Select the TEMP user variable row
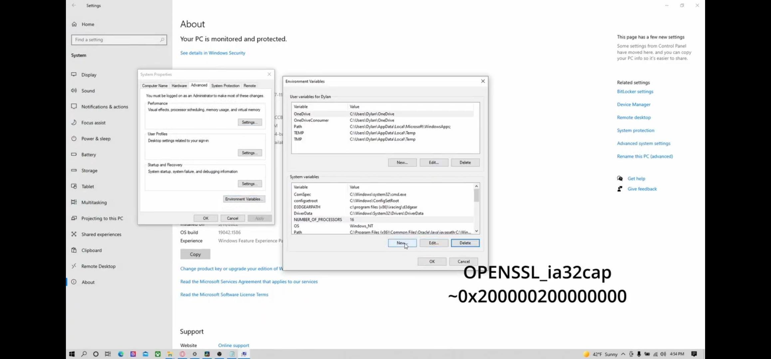The width and height of the screenshot is (771, 359). tap(299, 133)
